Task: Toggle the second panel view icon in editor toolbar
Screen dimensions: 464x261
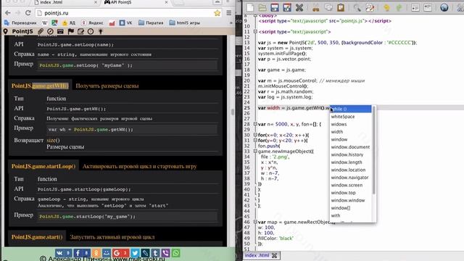Action: click(x=428, y=7)
